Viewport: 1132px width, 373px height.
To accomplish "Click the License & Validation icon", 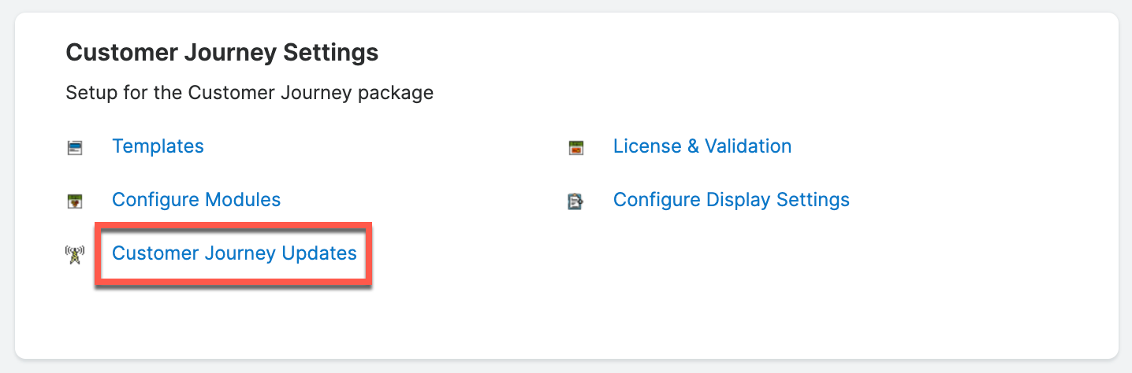I will click(x=576, y=147).
